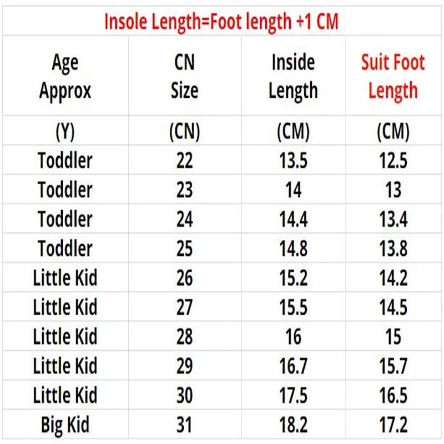Click the CN Size column header
The height and width of the screenshot is (444, 444).
point(184,77)
